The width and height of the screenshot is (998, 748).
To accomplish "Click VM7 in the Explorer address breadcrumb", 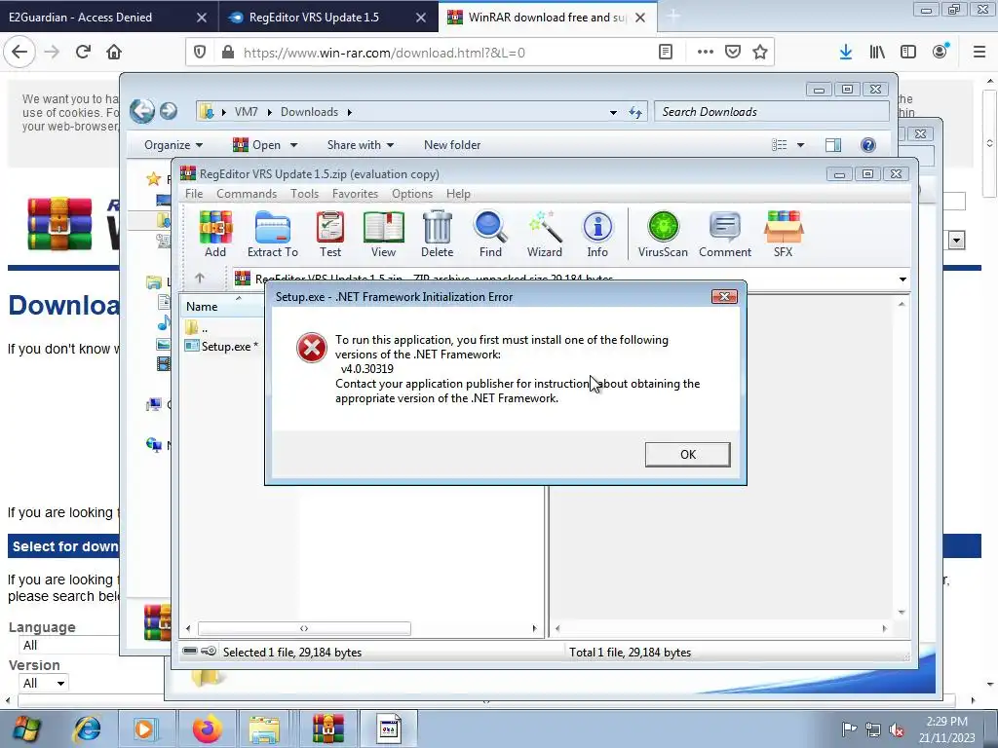I will tap(246, 112).
